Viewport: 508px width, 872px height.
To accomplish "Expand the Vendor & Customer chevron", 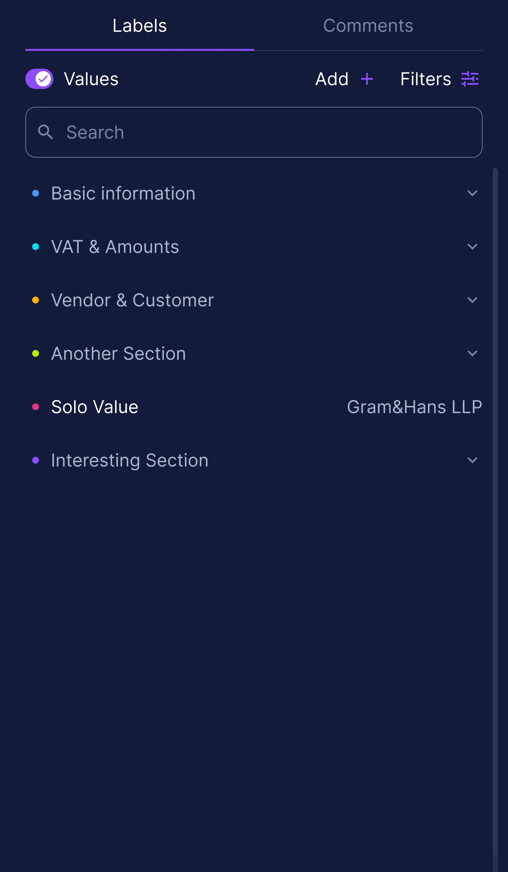I will 472,300.
